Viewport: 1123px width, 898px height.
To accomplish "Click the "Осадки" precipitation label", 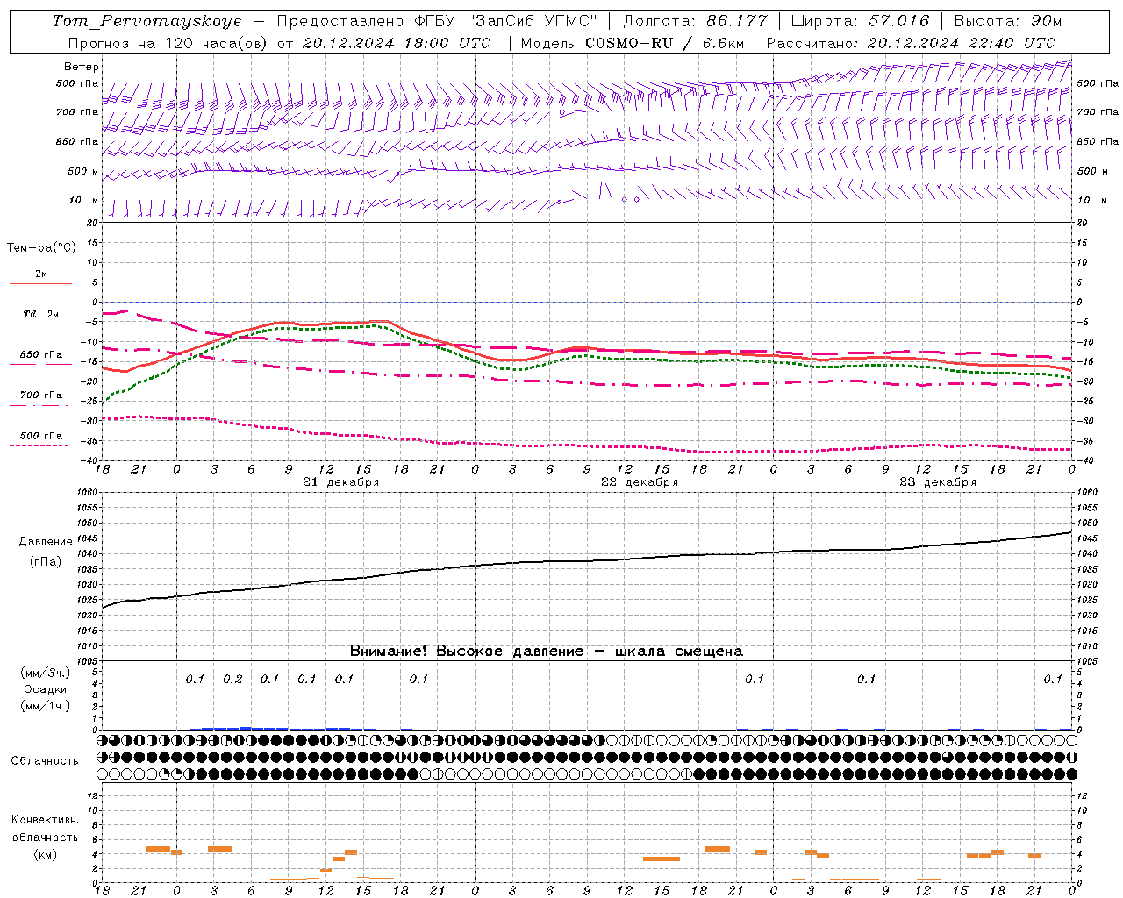I will [46, 689].
